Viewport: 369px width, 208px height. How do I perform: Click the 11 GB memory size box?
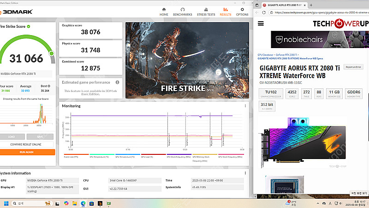(x=334, y=94)
